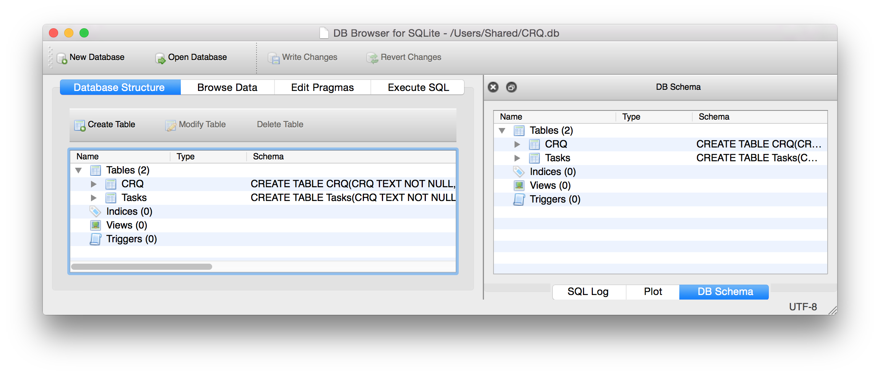The height and width of the screenshot is (376, 880).
Task: Expand the Tasks table in DB Schema
Action: [517, 158]
